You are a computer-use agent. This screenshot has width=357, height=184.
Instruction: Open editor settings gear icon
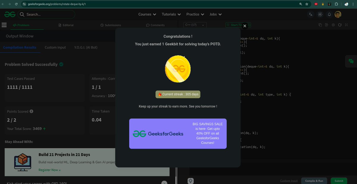point(333,25)
